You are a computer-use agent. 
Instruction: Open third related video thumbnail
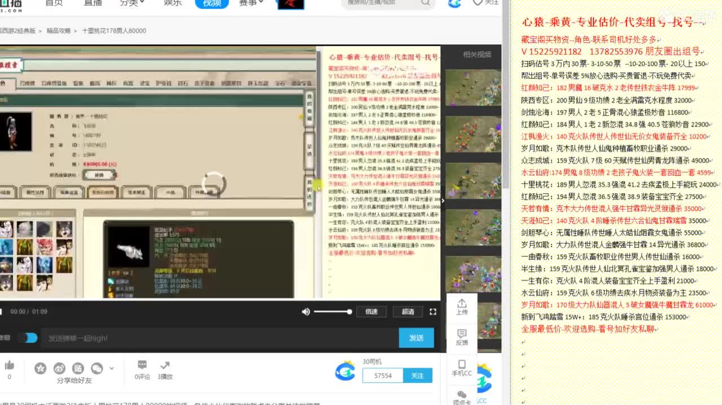point(473,181)
